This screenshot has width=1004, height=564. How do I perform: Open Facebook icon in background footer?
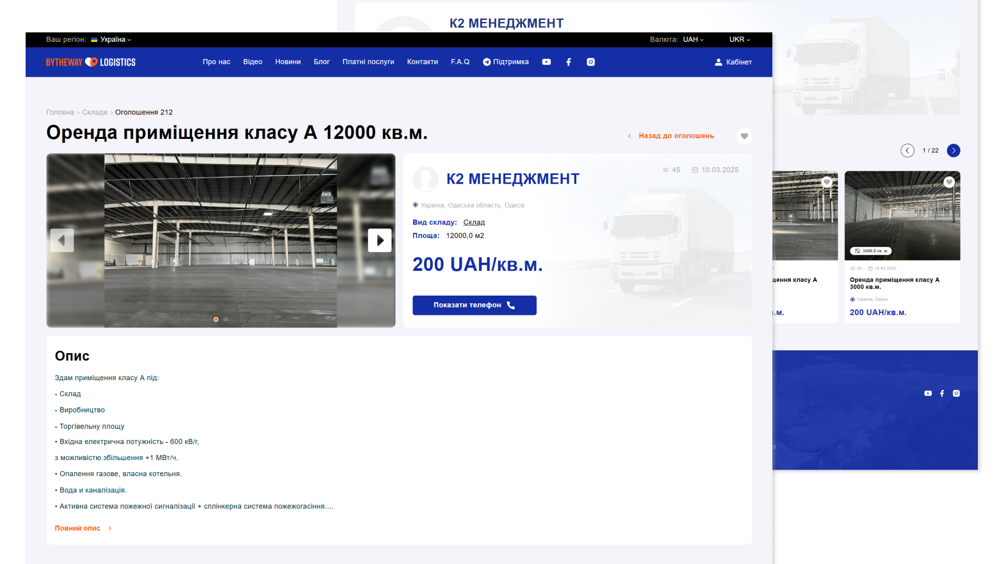(942, 393)
